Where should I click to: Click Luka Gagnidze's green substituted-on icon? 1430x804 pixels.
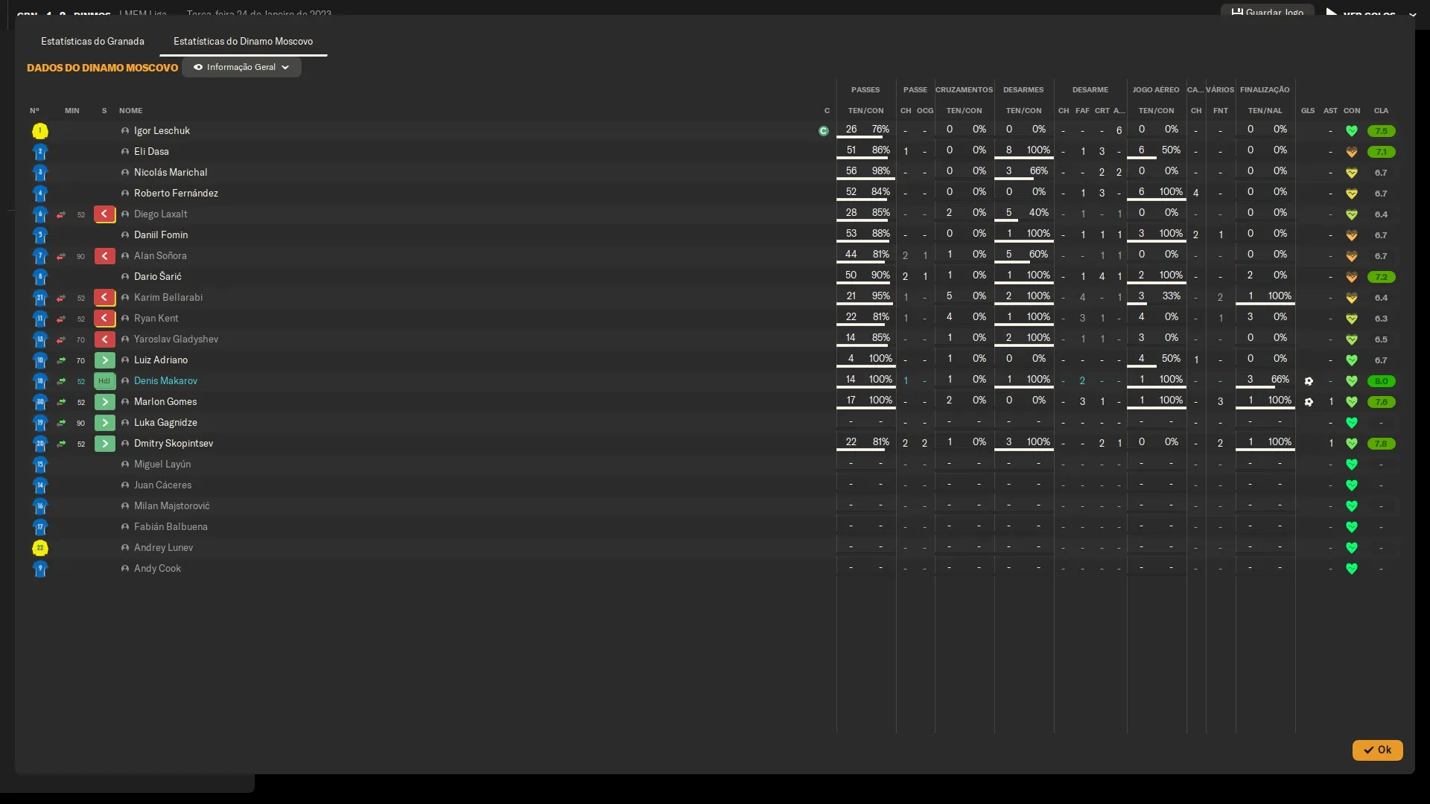pyautogui.click(x=104, y=423)
